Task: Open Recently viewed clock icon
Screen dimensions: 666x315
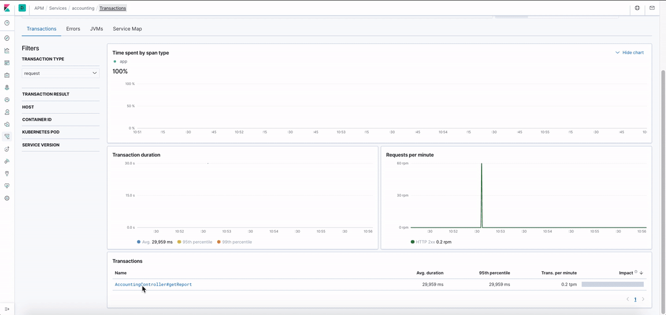Action: click(7, 23)
